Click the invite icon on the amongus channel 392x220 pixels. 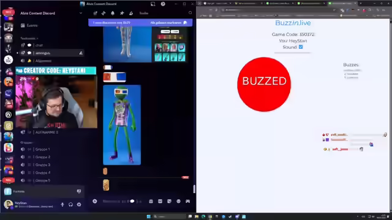tap(81, 53)
